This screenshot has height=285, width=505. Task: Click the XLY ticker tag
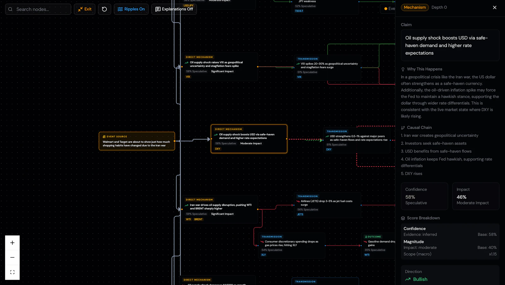tap(264, 255)
